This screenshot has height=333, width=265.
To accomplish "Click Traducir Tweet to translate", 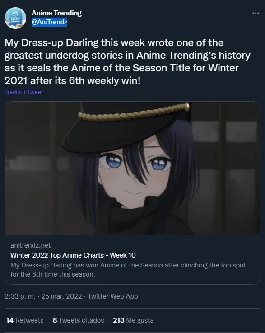I will pos(24,92).
